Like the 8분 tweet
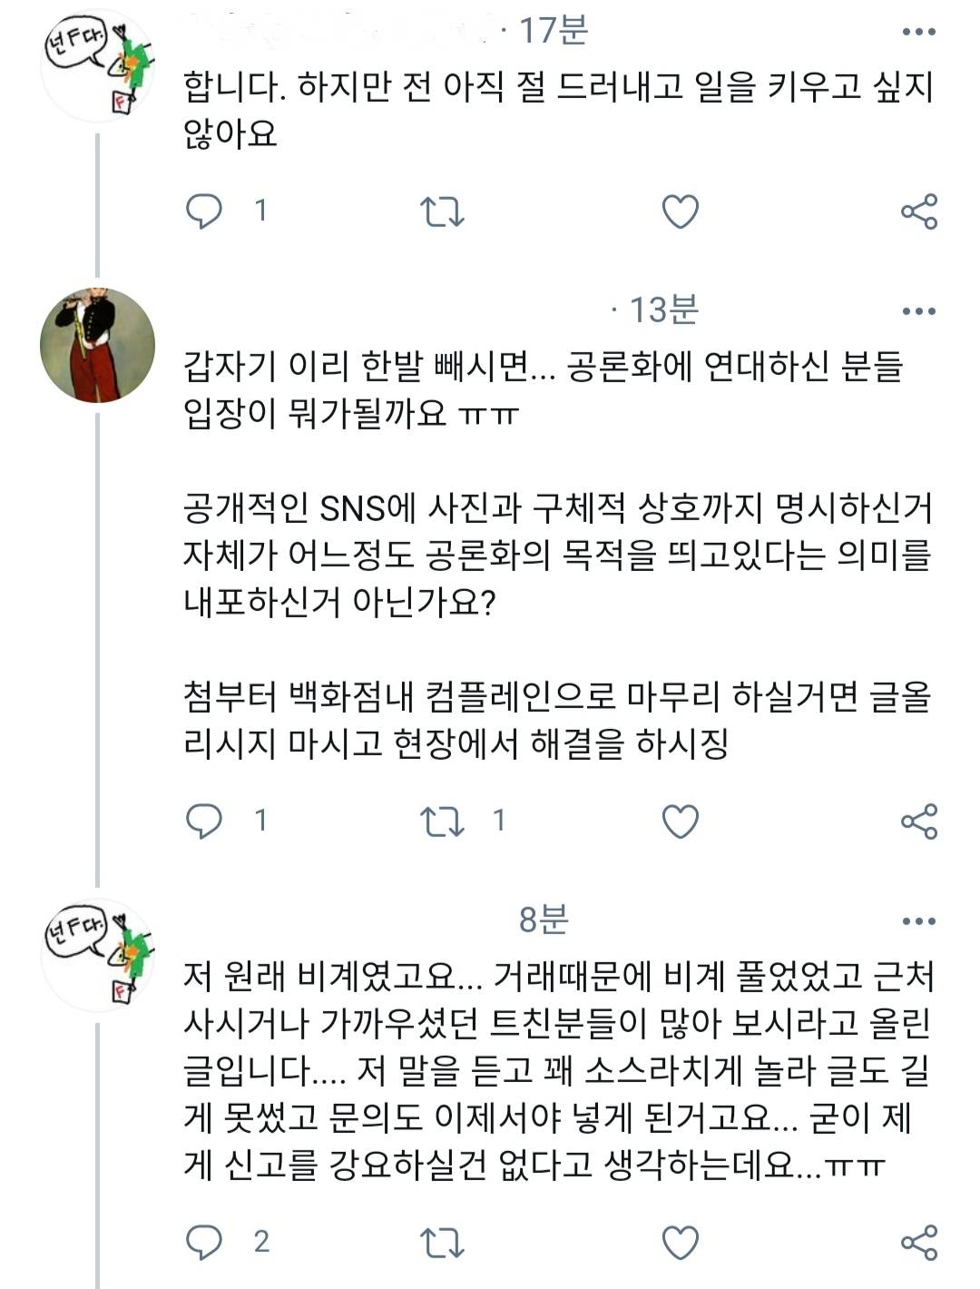The height and width of the screenshot is (1289, 980). tap(680, 1243)
